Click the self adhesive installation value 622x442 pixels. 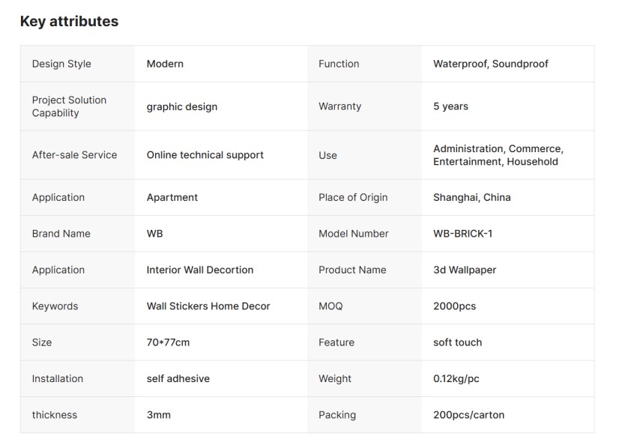pos(178,379)
